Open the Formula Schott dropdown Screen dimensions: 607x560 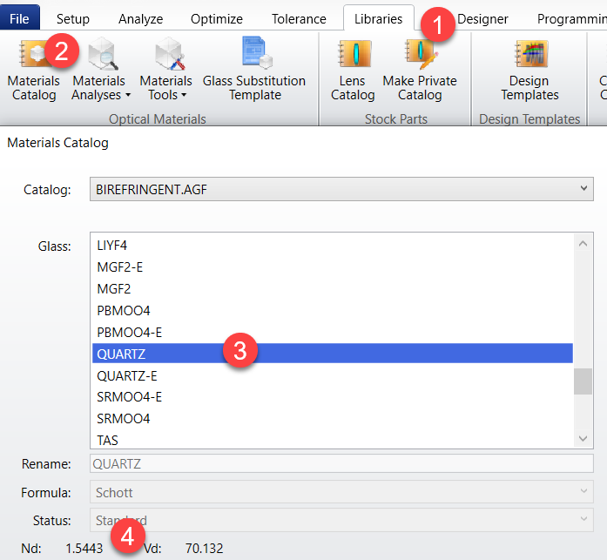(x=341, y=492)
